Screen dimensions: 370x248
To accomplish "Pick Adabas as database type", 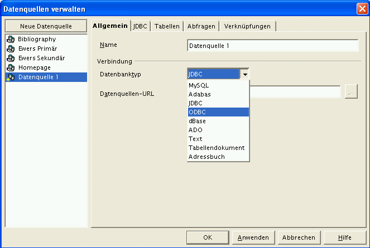I will [x=218, y=94].
